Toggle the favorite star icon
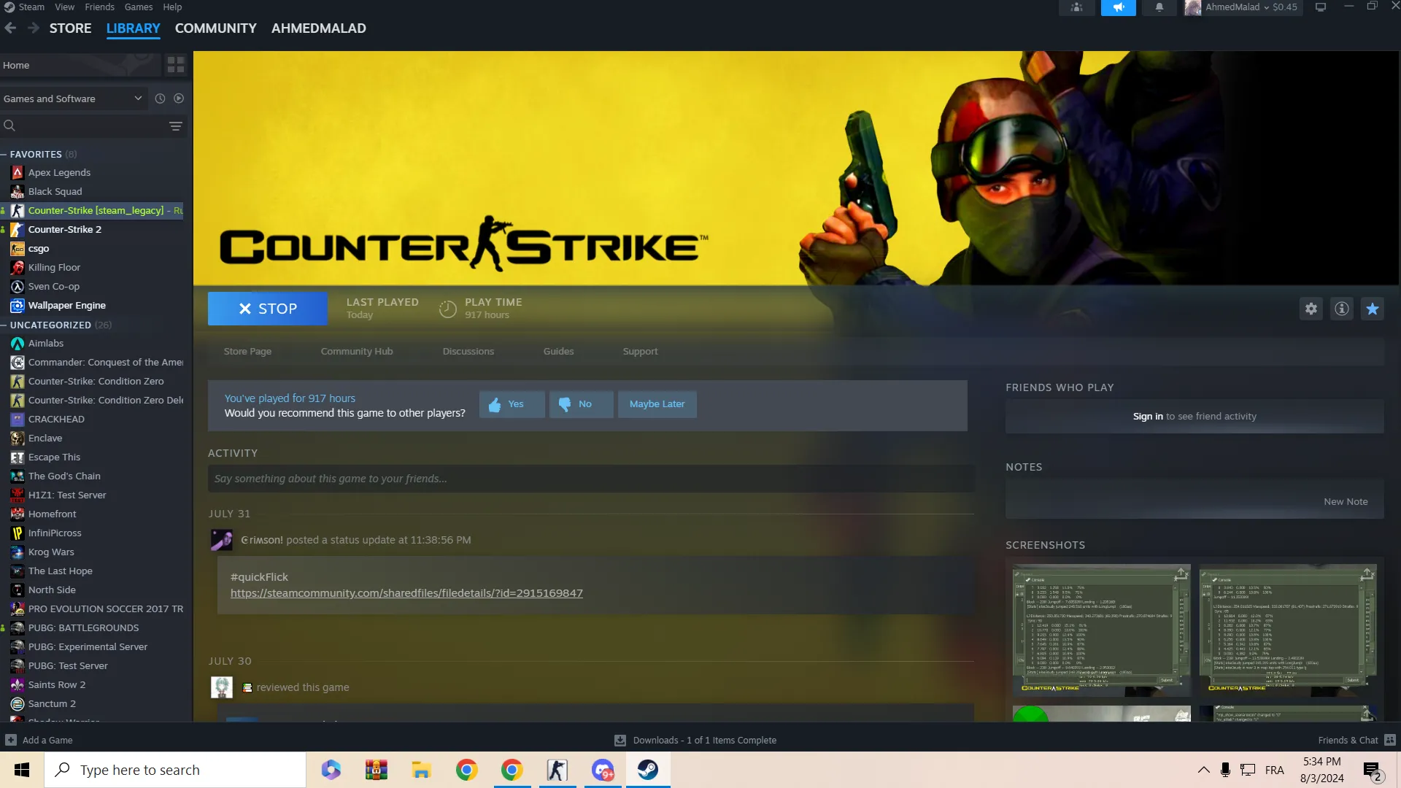Image resolution: width=1401 pixels, height=788 pixels. [x=1373, y=309]
